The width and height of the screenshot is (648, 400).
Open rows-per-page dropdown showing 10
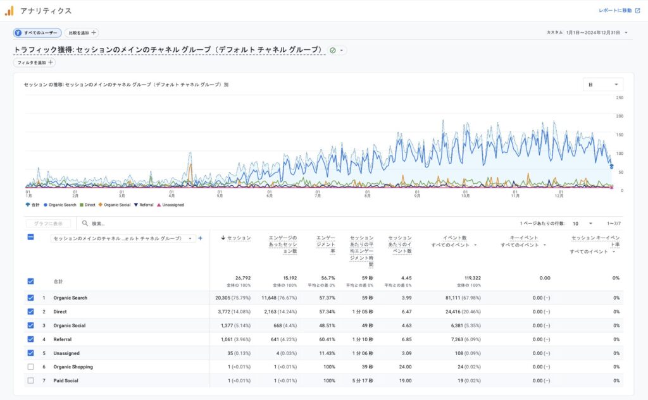coord(582,223)
